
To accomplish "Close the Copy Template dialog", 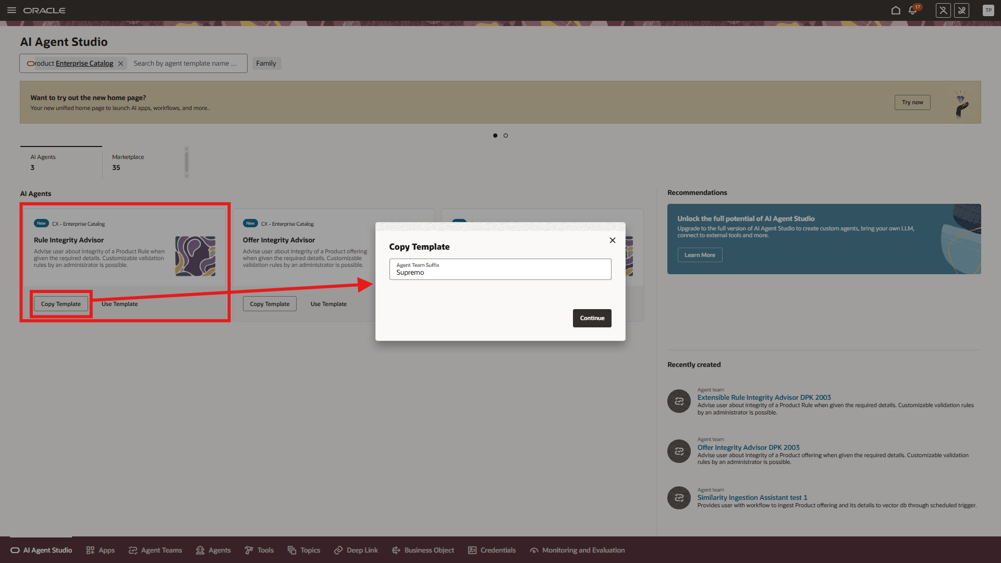I will (613, 240).
